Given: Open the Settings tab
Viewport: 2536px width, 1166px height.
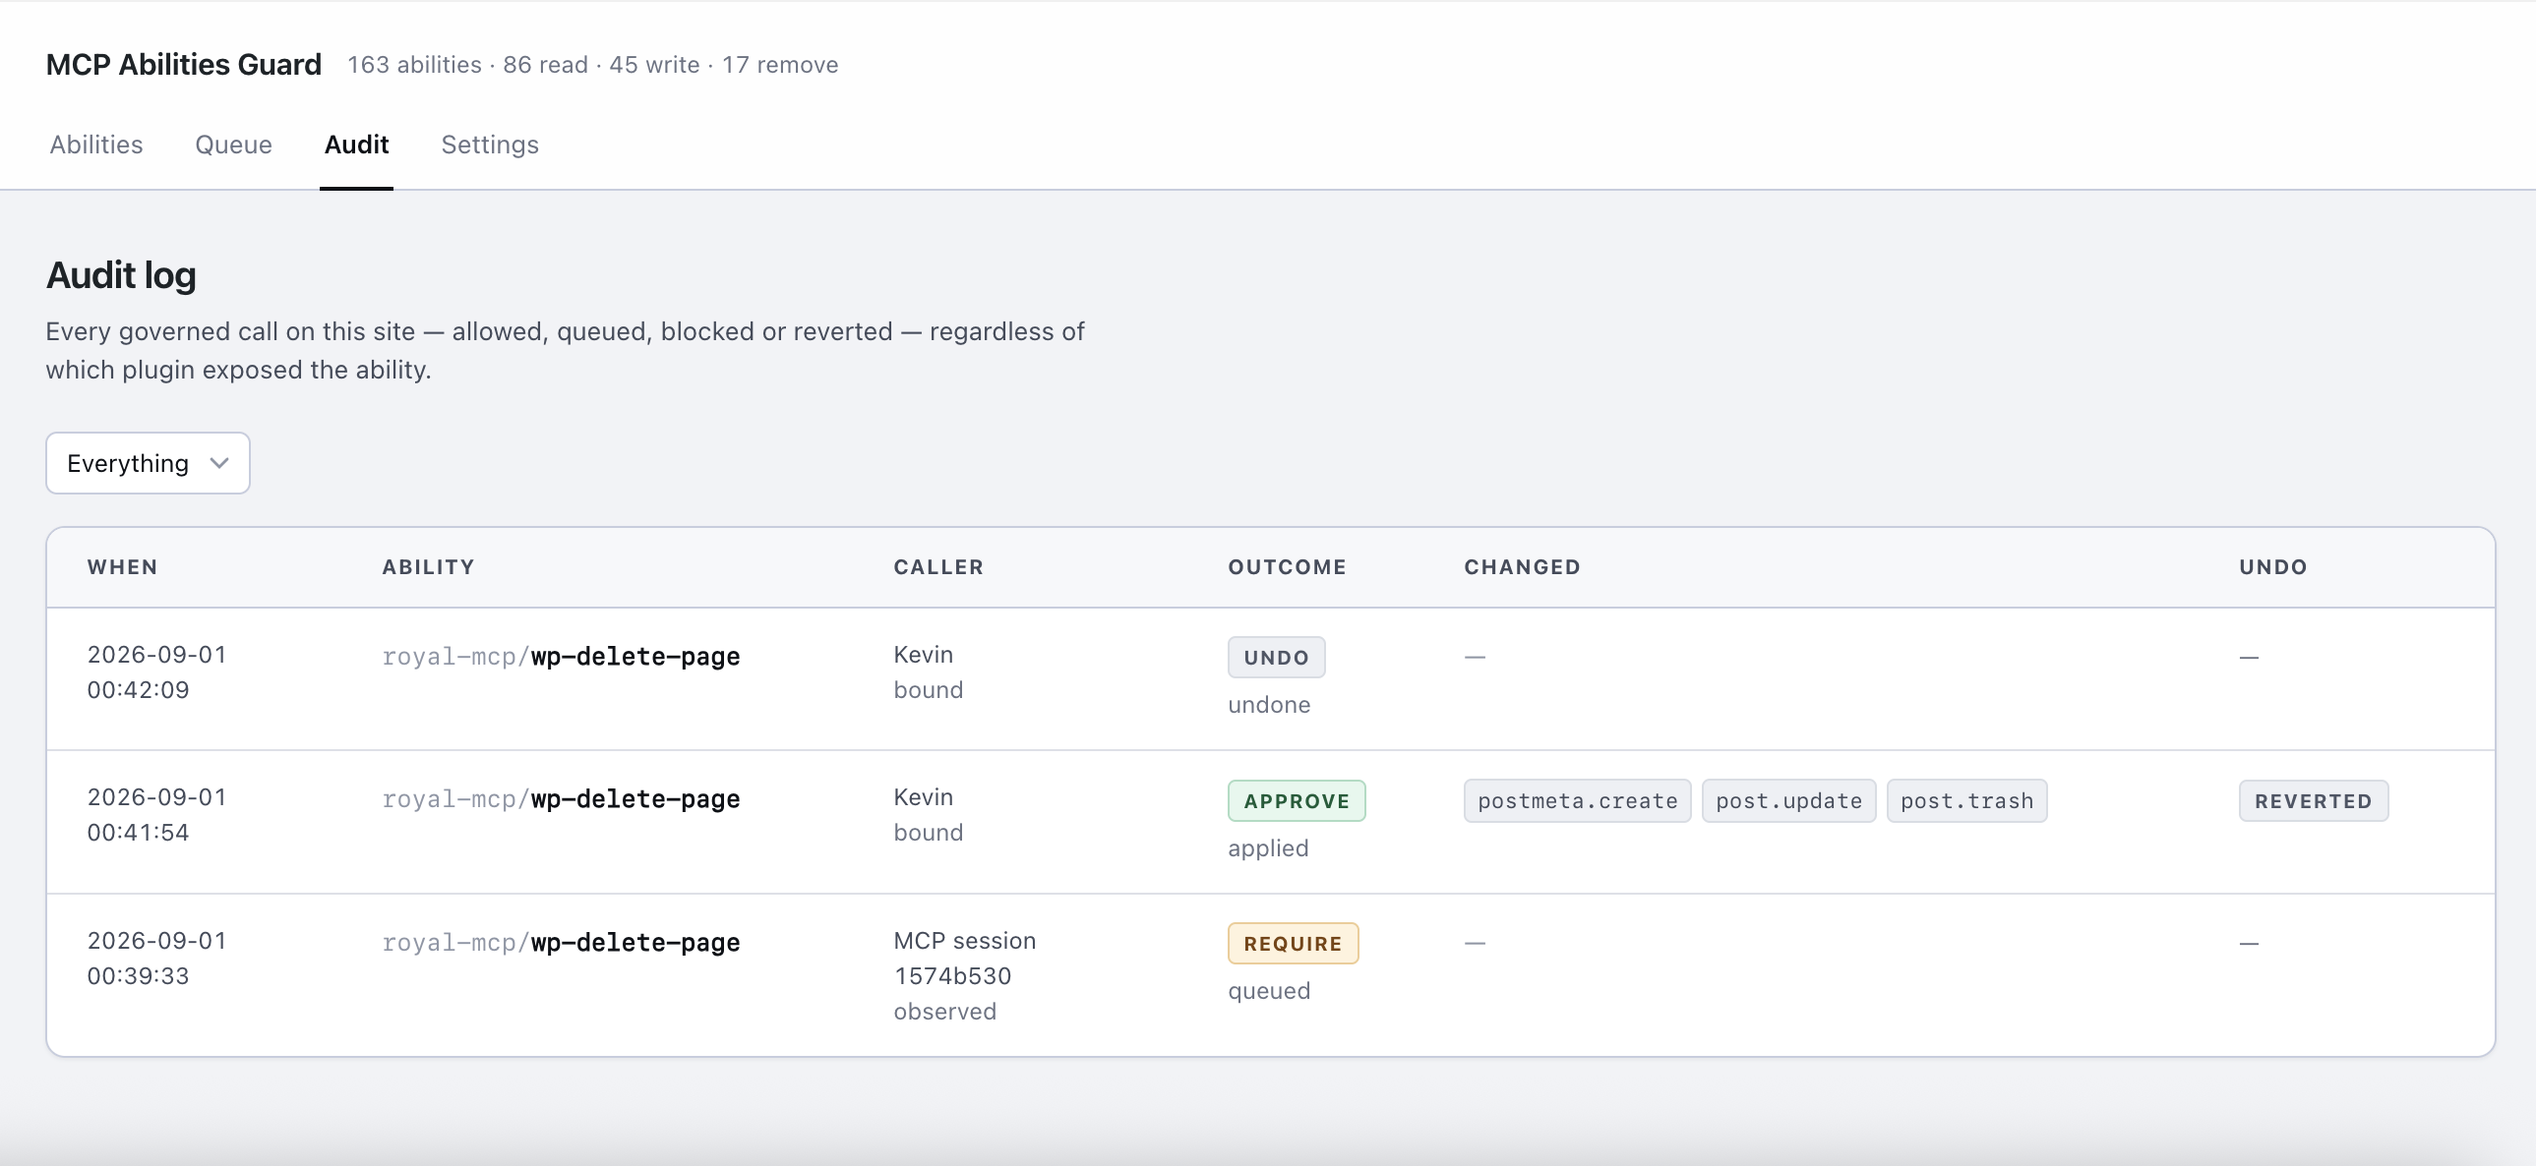Looking at the screenshot, I should pos(489,145).
